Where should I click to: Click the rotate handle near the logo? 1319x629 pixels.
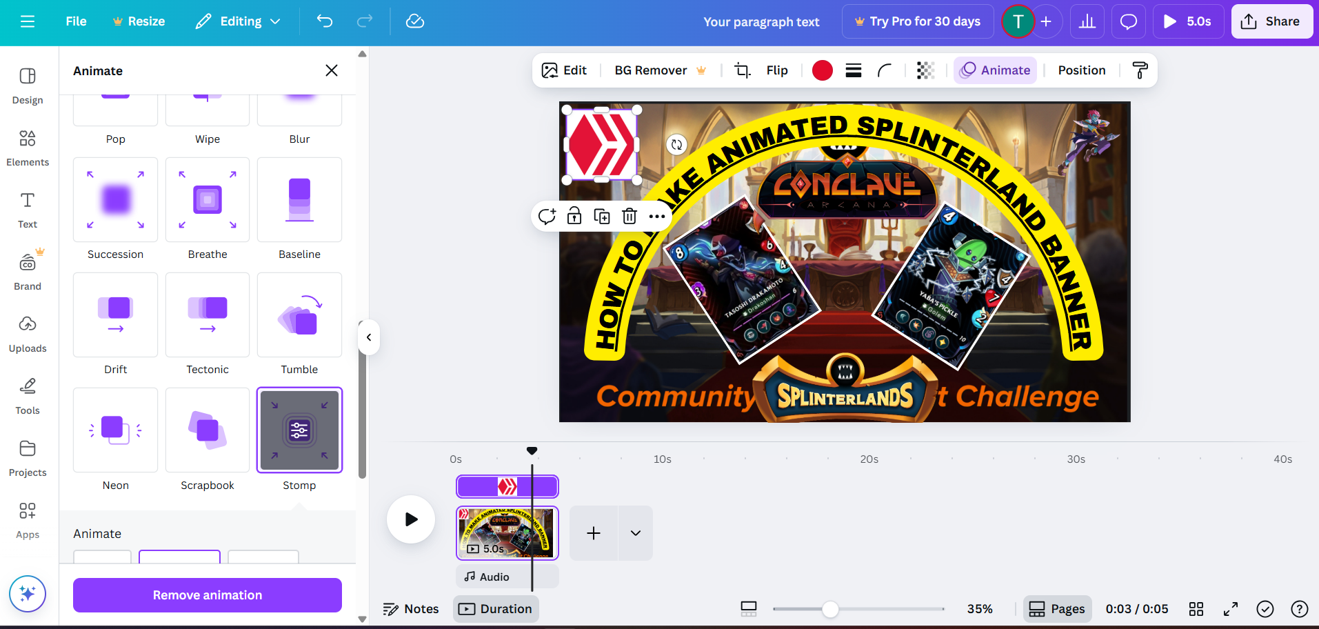tap(676, 144)
